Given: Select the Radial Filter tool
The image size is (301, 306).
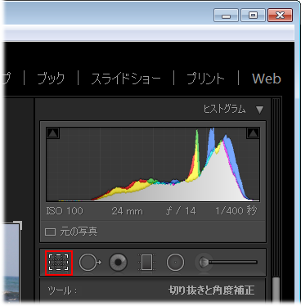Looking at the screenshot, I should click(175, 263).
